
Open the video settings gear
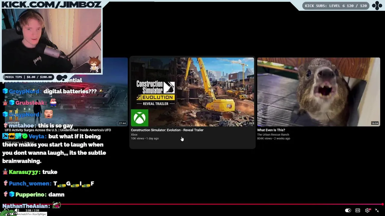pyautogui.click(x=367, y=210)
